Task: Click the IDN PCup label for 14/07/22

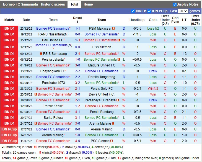Action: coord(9,135)
